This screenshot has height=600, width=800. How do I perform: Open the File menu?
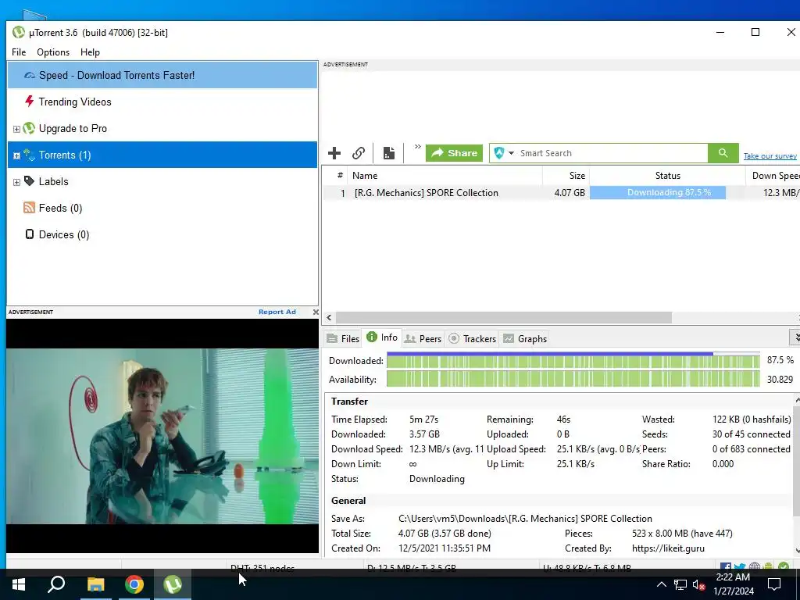coord(19,52)
